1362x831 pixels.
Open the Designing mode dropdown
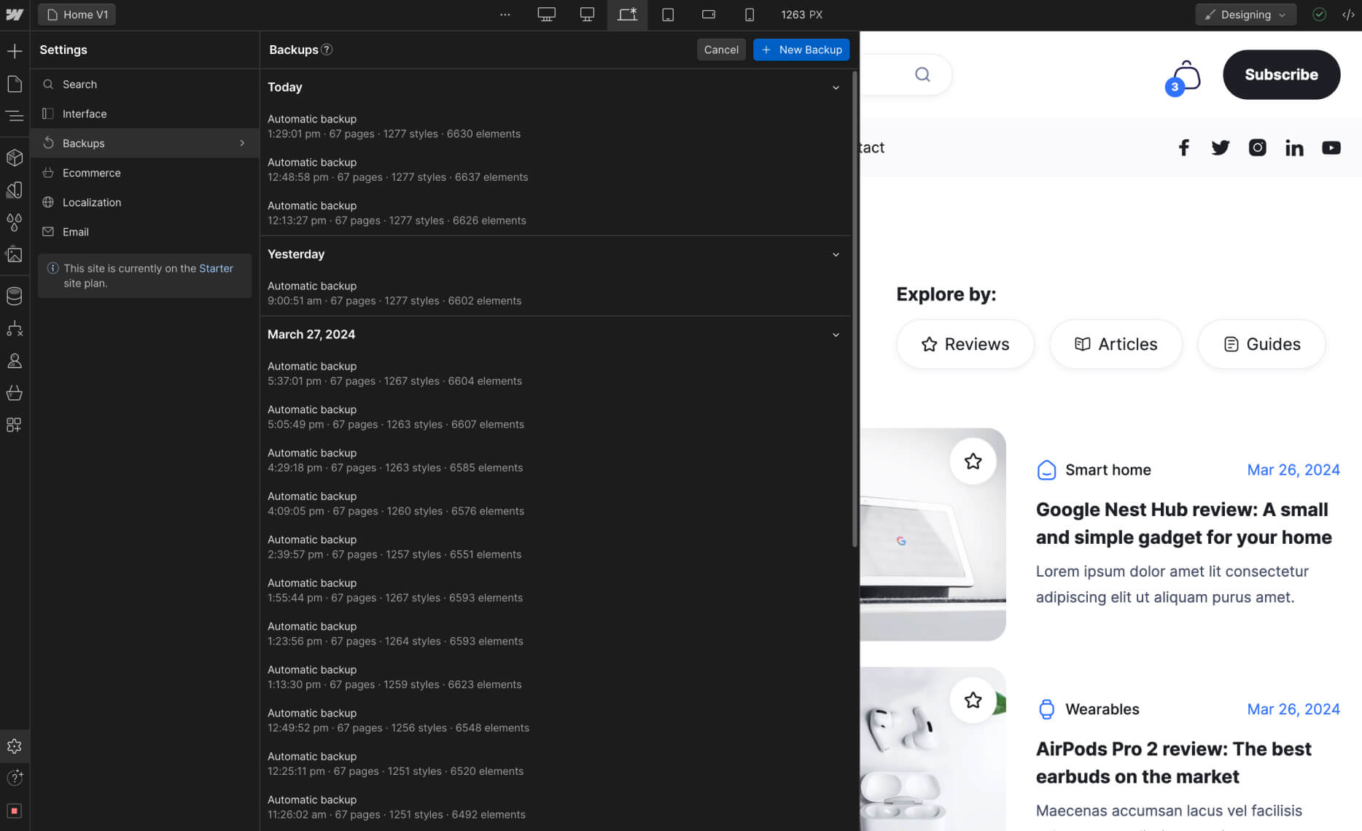1245,15
